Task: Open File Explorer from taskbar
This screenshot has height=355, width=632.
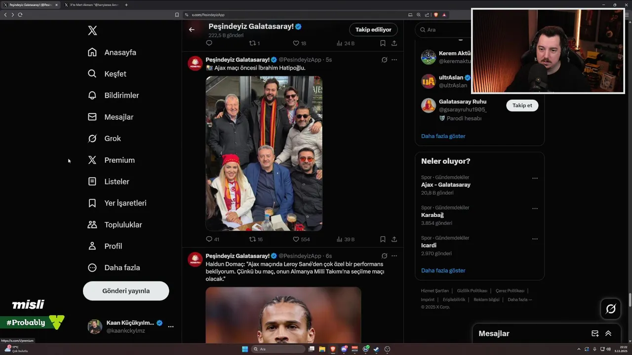Action: pyautogui.click(x=322, y=349)
